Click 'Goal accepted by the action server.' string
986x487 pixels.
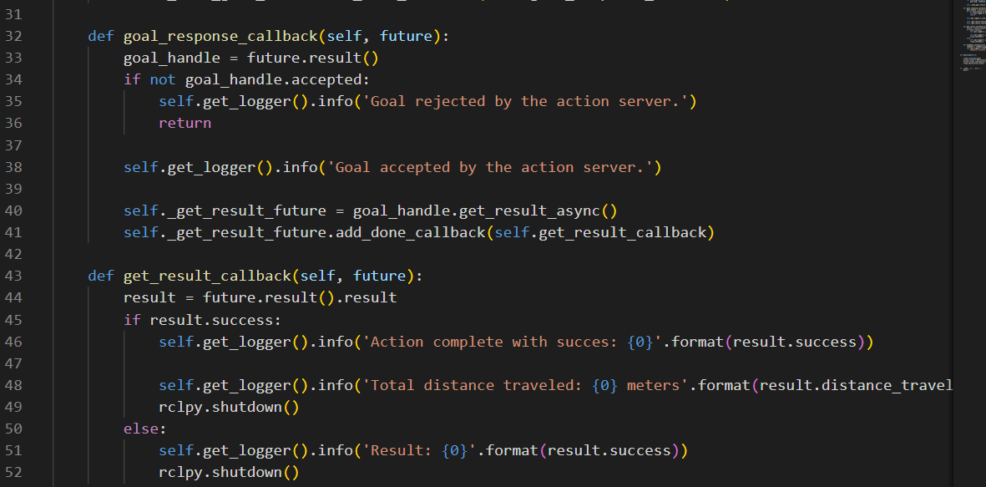(490, 167)
